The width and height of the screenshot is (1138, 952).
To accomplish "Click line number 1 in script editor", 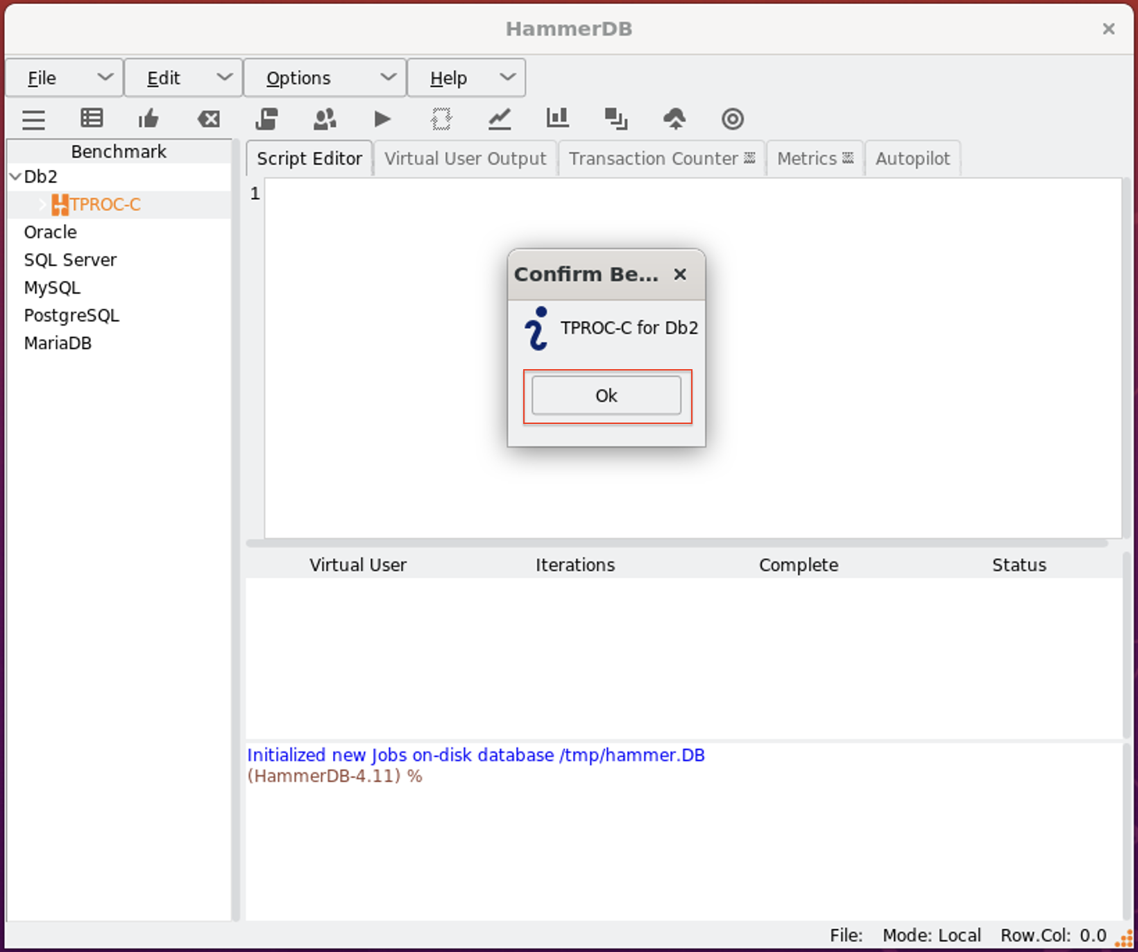I will (255, 194).
